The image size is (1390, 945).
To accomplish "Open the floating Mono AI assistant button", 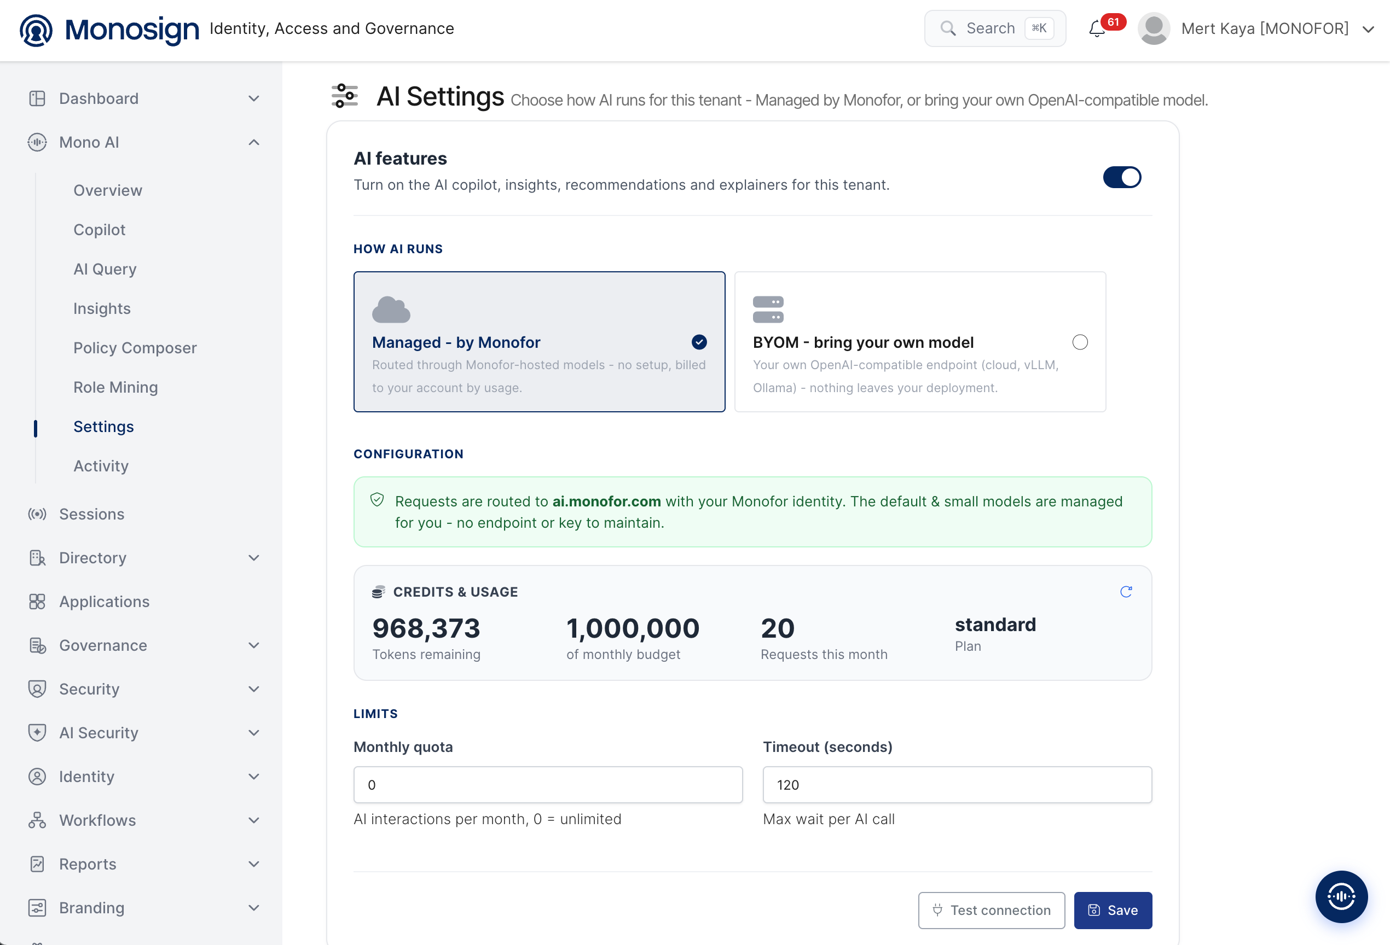I will click(x=1341, y=896).
